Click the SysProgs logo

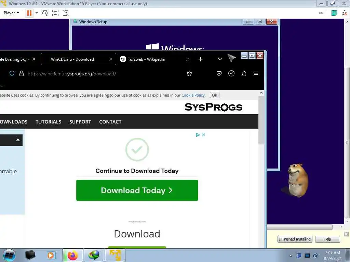point(214,107)
